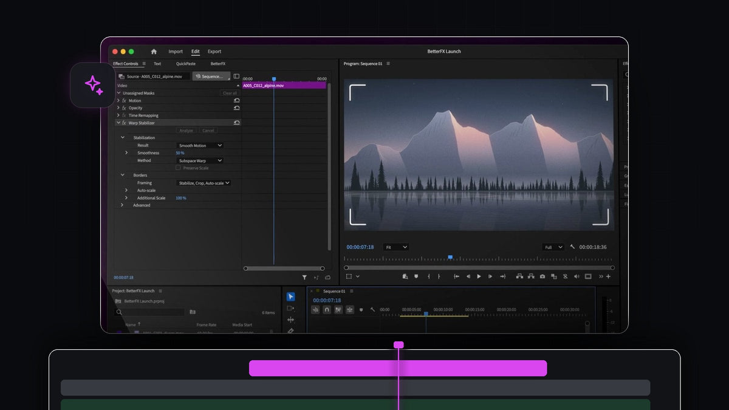Collapse the Stabilization section
Screen dimensions: 729x410
coord(122,138)
